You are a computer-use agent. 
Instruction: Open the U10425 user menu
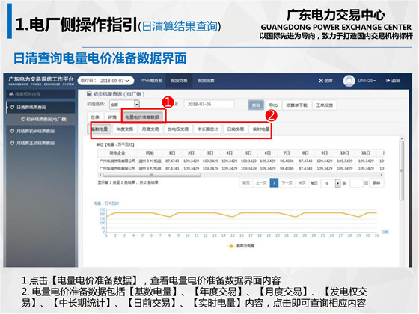(367, 81)
